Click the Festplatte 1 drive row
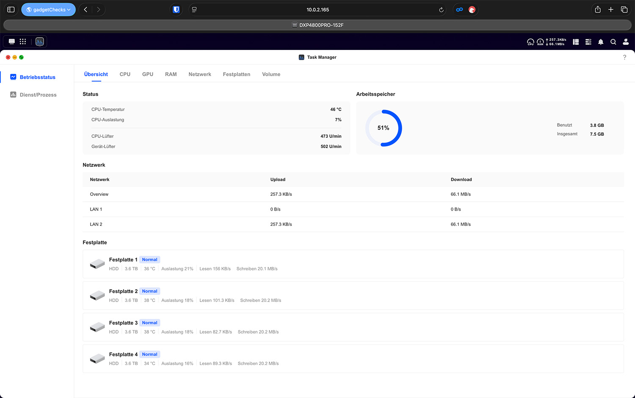The image size is (635, 398). pos(353,264)
